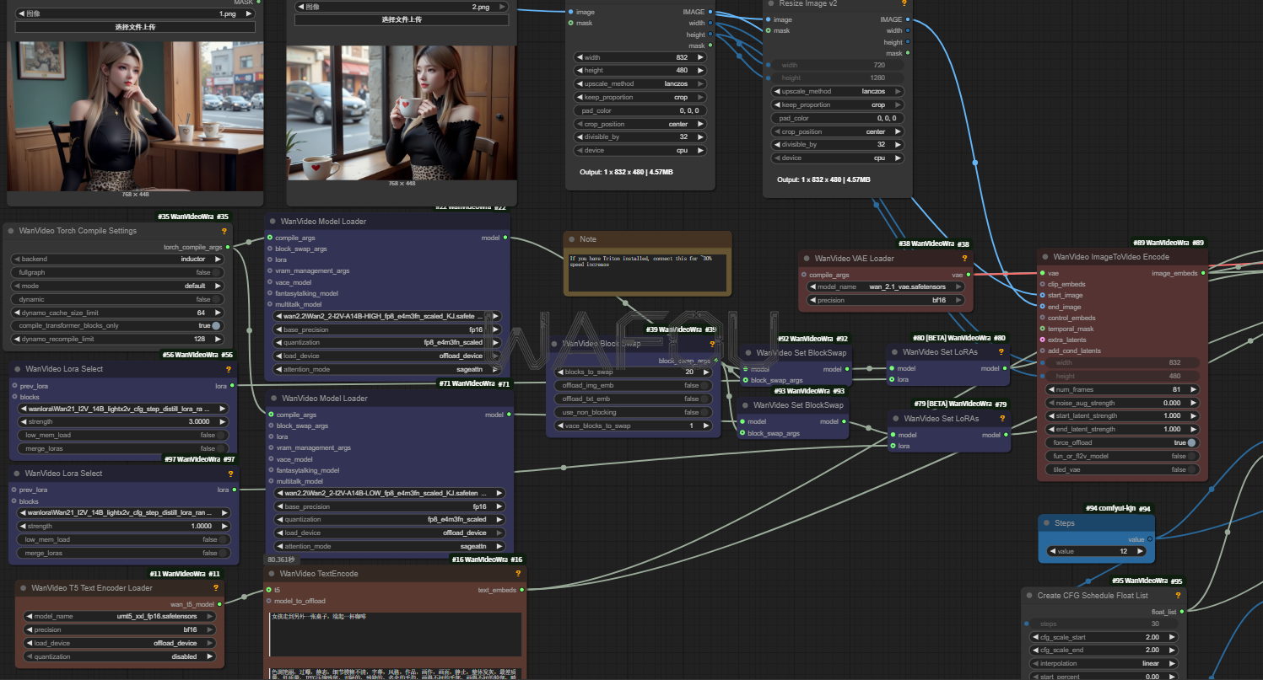Collapse the WanVideo VAE Loader node dot
The height and width of the screenshot is (680, 1263).
806,259
